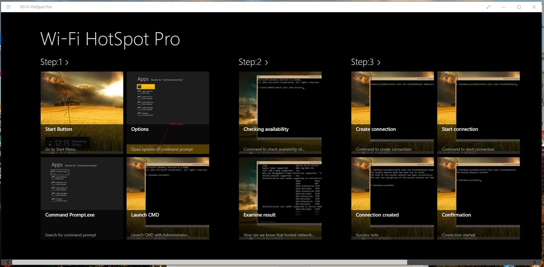Open the Step:3 group header
Viewport: 544px width, 267px height.
[x=366, y=62]
